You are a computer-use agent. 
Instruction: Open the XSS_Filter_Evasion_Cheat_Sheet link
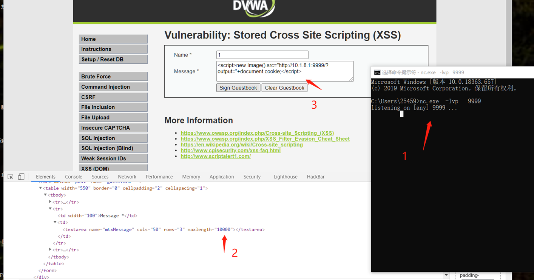pos(265,139)
